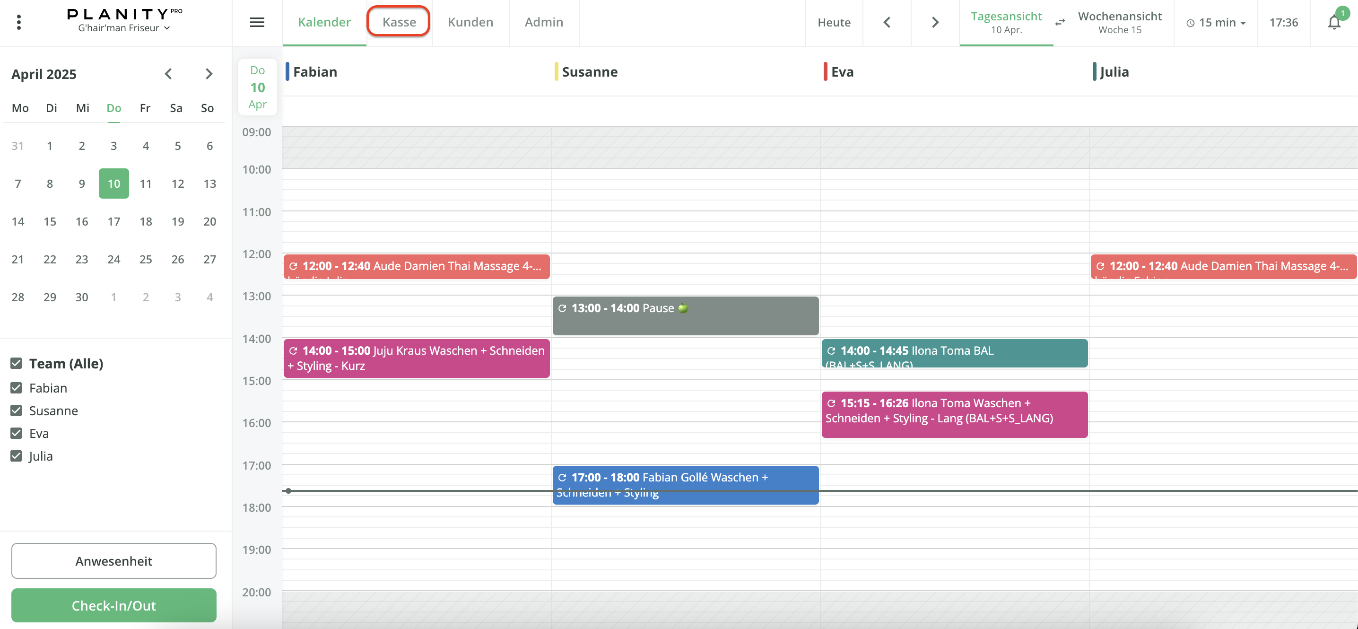Click the Anwesenheit button
Image resolution: width=1358 pixels, height=629 pixels.
114,560
